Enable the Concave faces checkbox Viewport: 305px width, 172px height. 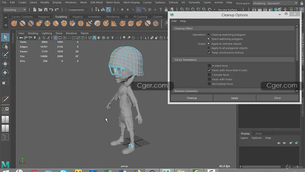click(x=209, y=75)
